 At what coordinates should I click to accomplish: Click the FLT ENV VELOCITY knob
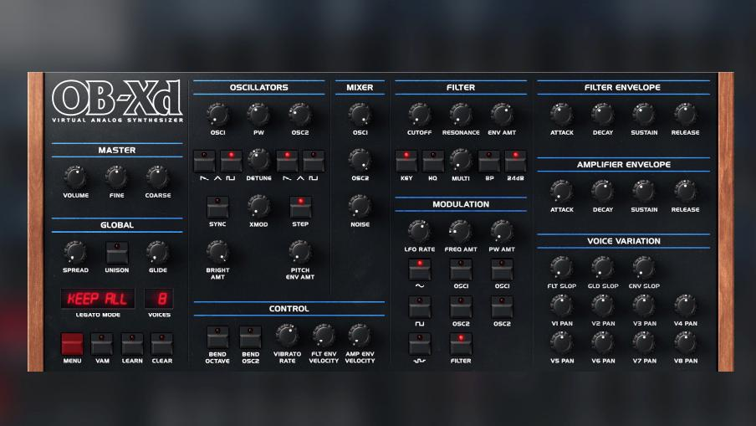324,336
